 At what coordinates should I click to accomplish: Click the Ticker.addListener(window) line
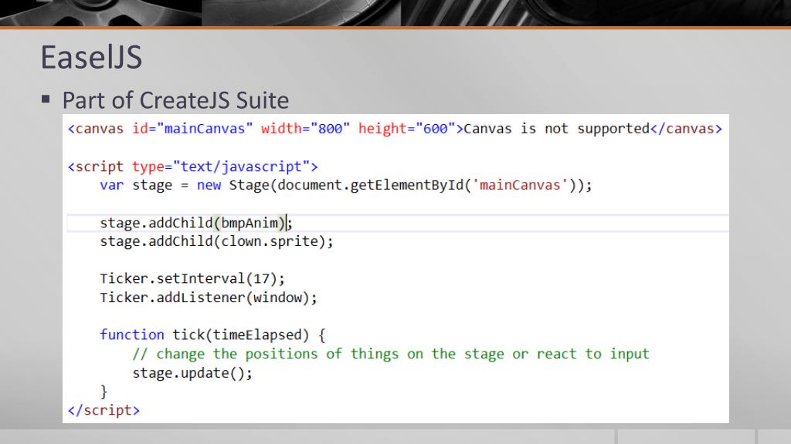[209, 298]
